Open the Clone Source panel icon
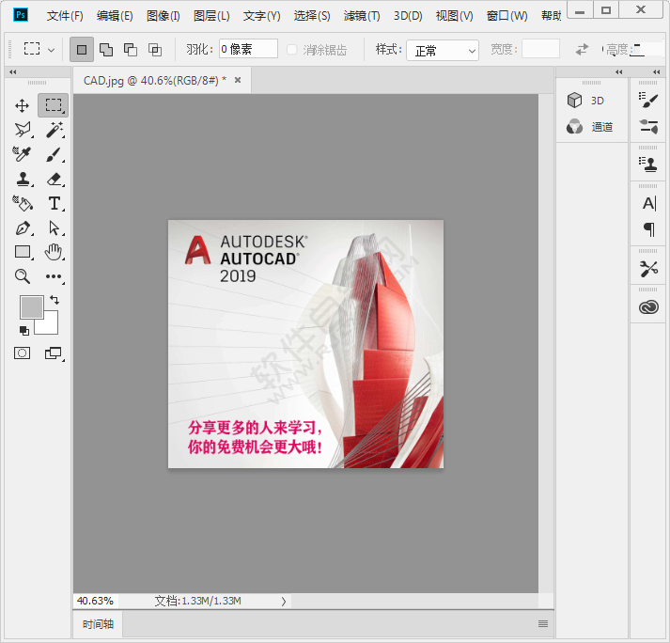Viewport: 670px width, 643px height. point(648,165)
